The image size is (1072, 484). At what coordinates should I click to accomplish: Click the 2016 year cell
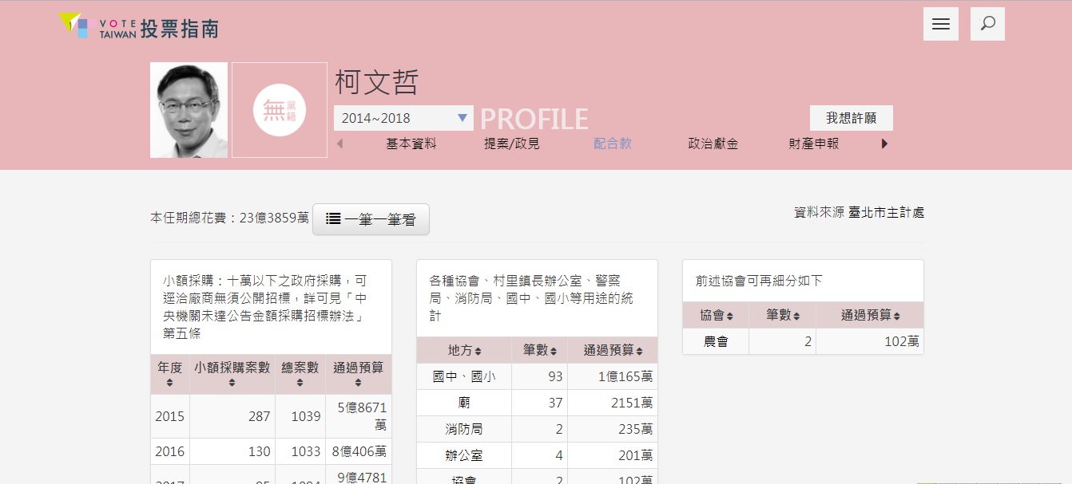[x=170, y=451]
